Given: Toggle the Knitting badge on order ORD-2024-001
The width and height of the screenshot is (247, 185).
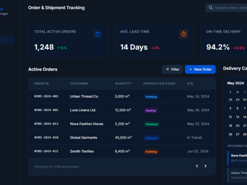Looking at the screenshot, I should (151, 97).
